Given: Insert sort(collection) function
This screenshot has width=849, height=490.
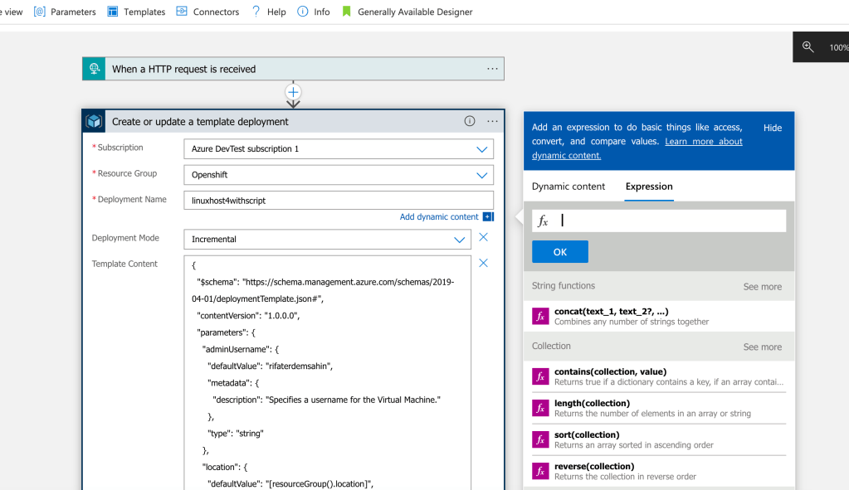Looking at the screenshot, I should click(x=659, y=439).
